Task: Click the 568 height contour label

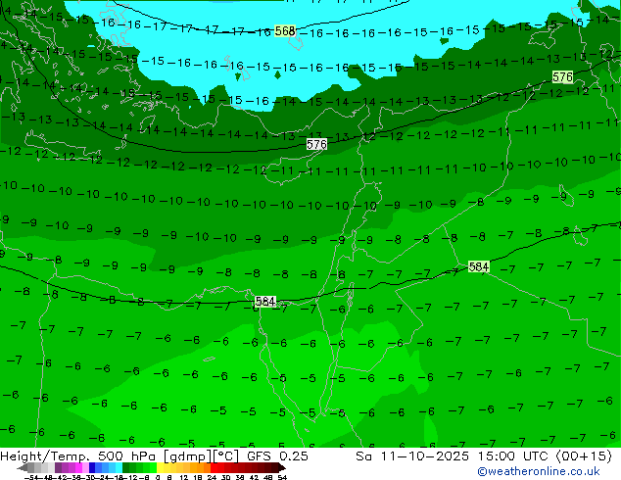Action: point(285,31)
